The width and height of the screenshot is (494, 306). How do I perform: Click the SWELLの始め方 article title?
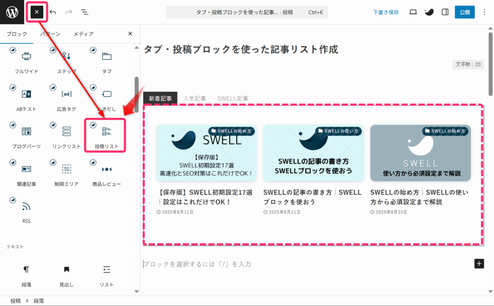pyautogui.click(x=419, y=197)
